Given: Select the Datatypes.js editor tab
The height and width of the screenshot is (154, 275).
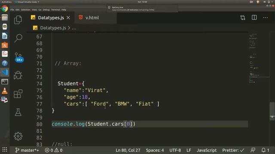Looking at the screenshot, I should coord(51,18).
